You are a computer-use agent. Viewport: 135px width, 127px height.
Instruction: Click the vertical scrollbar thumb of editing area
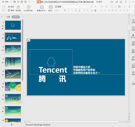tap(129, 27)
